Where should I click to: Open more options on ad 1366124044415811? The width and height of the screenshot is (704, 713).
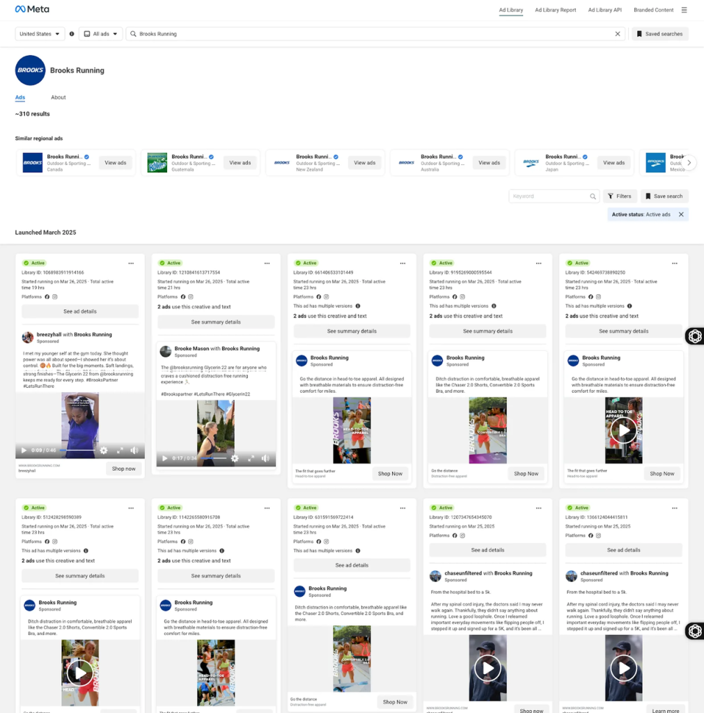(675, 508)
